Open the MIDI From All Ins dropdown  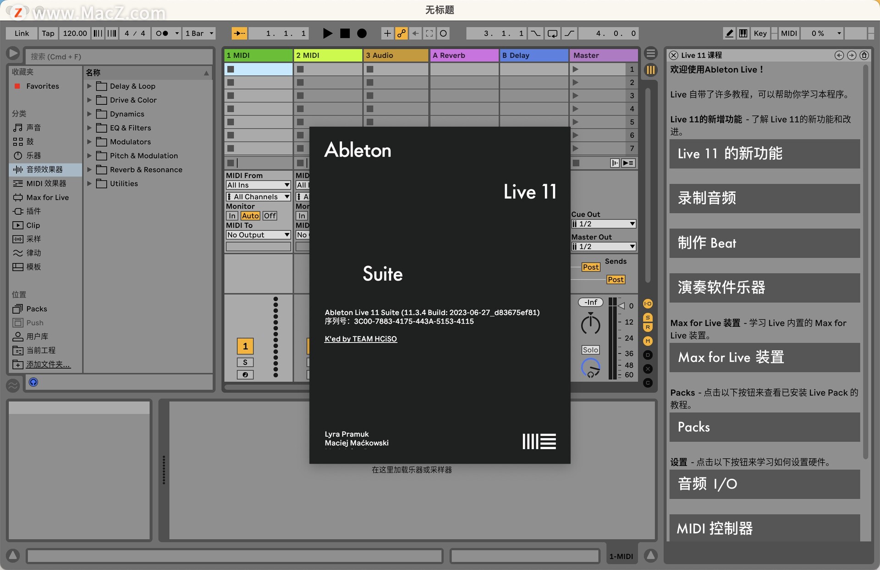point(258,185)
